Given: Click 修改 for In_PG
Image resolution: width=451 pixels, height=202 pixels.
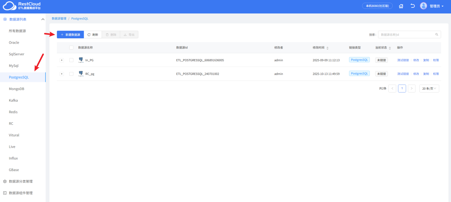Looking at the screenshot, I should tap(416, 60).
